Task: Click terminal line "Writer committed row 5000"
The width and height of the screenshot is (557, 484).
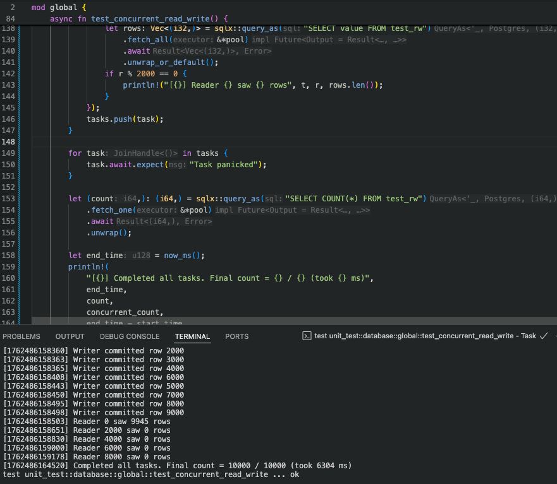Action: tap(94, 386)
